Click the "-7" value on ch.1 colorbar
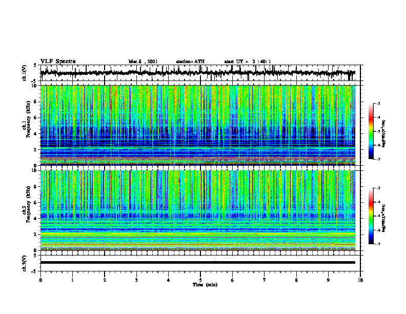This screenshot has width=406, height=314. [x=378, y=159]
